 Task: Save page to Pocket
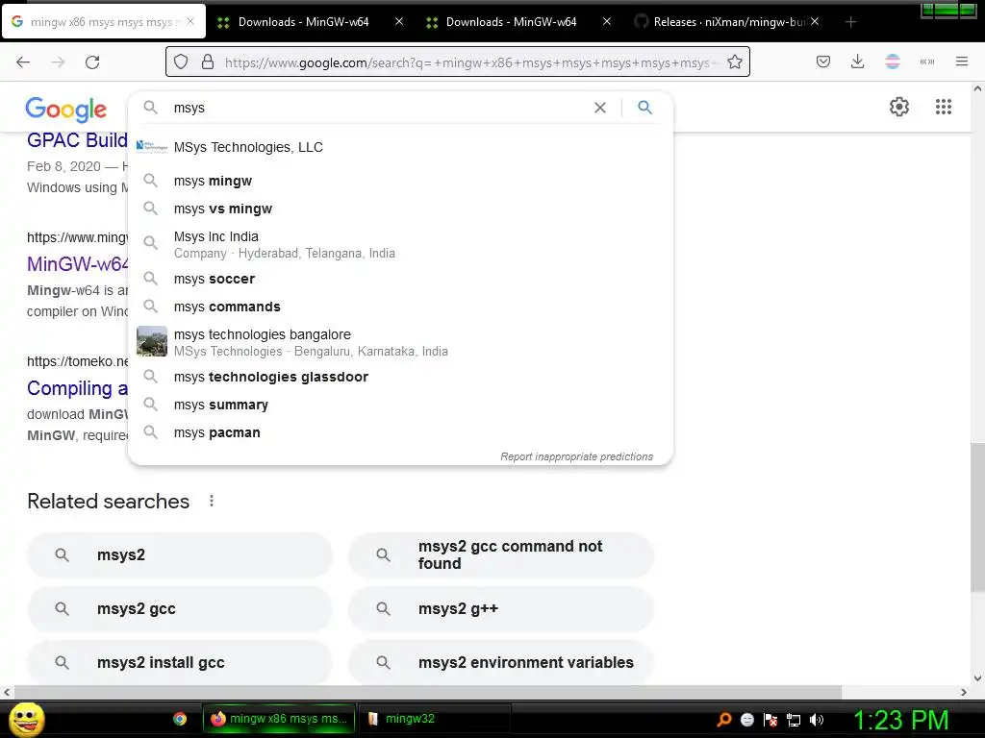point(823,61)
